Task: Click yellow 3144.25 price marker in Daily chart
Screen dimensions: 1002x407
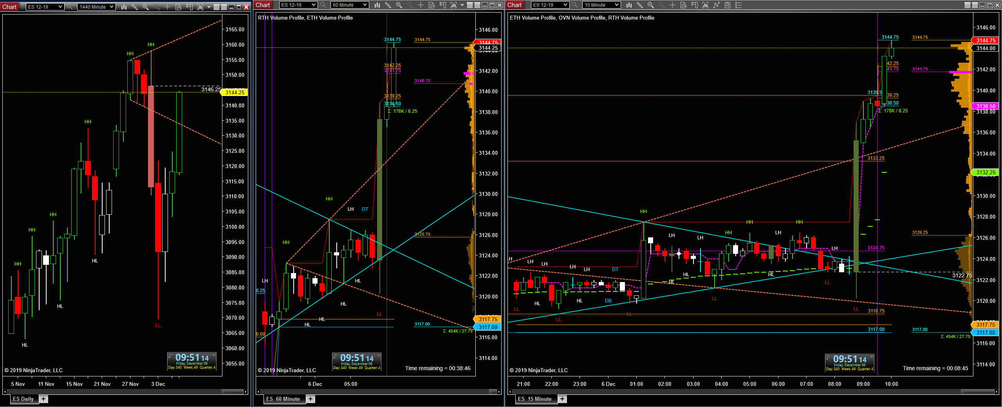Action: coord(234,92)
